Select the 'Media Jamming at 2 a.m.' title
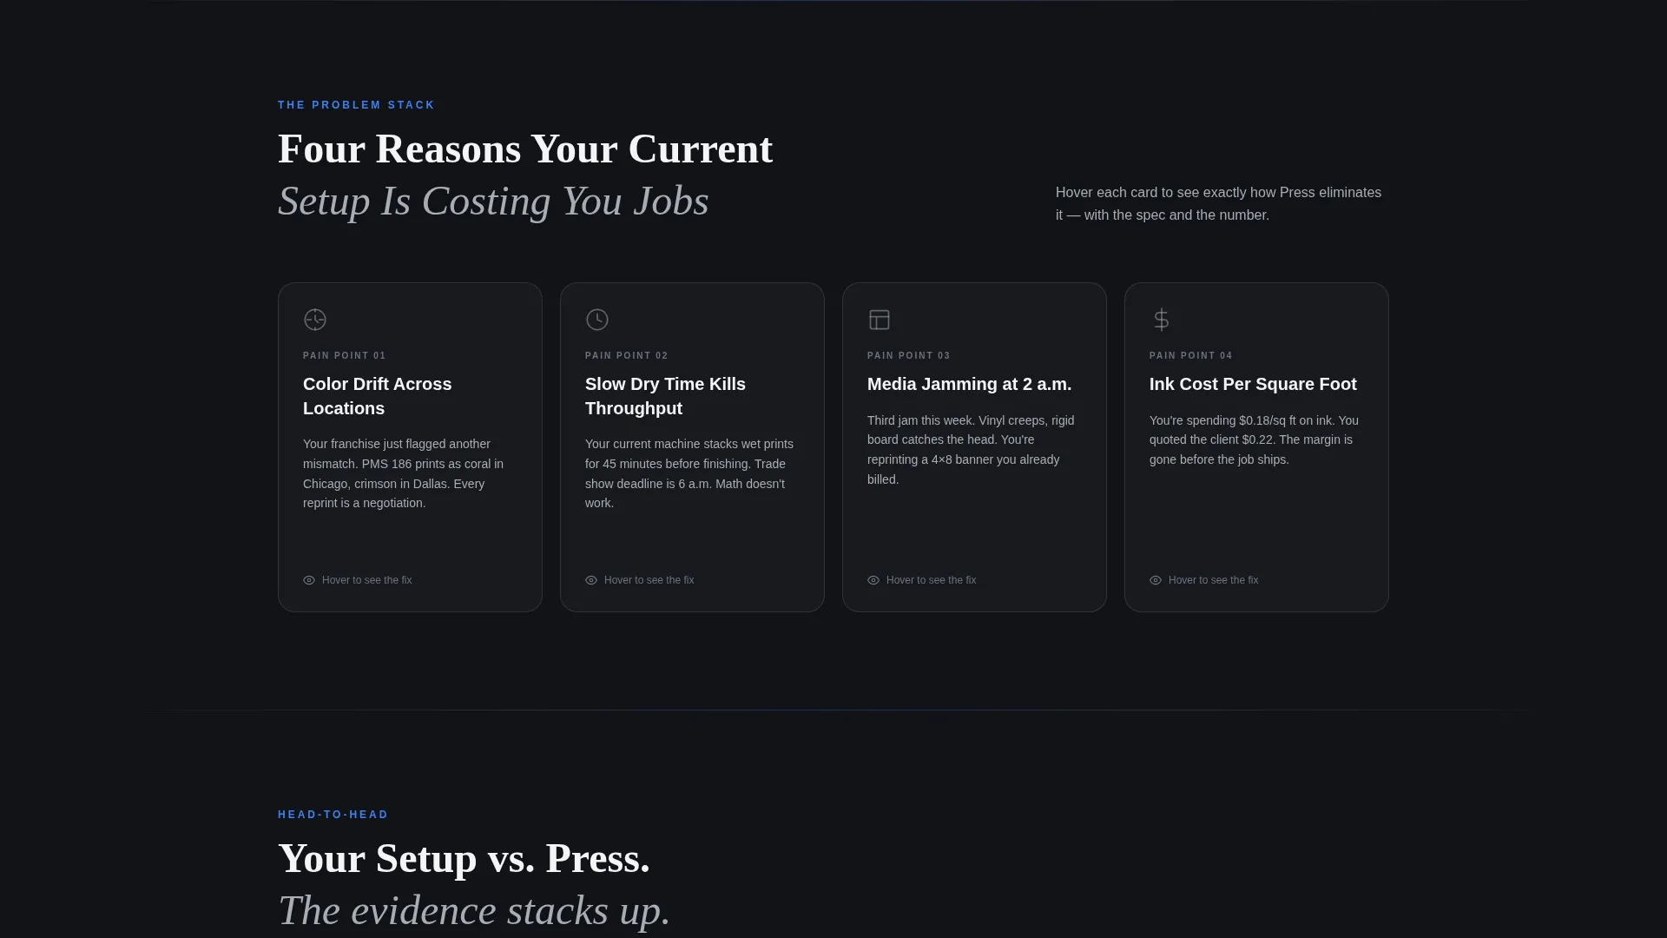 [969, 384]
